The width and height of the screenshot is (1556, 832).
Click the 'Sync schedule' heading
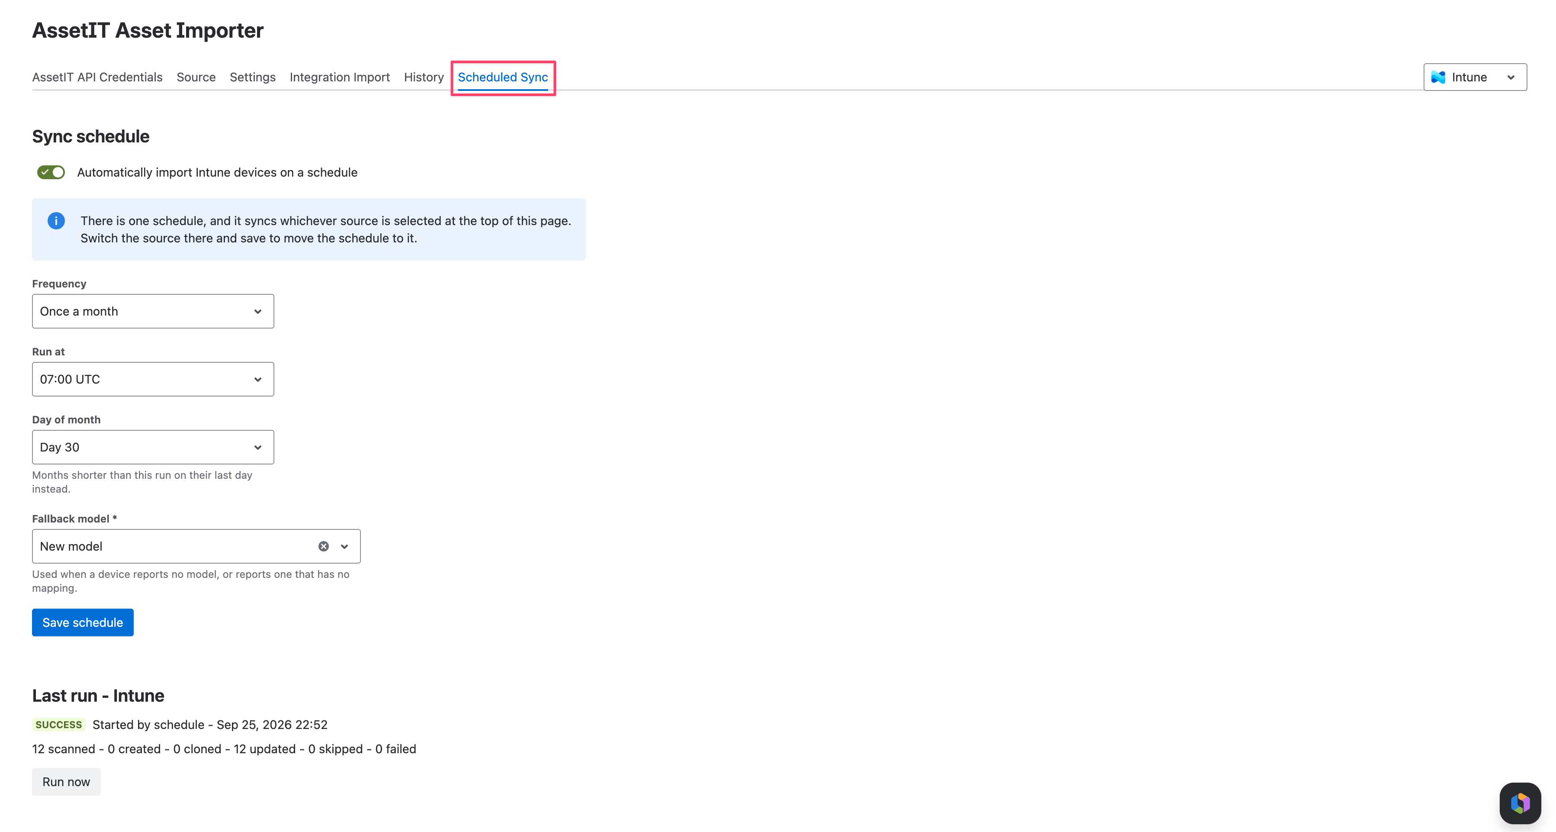[90, 136]
